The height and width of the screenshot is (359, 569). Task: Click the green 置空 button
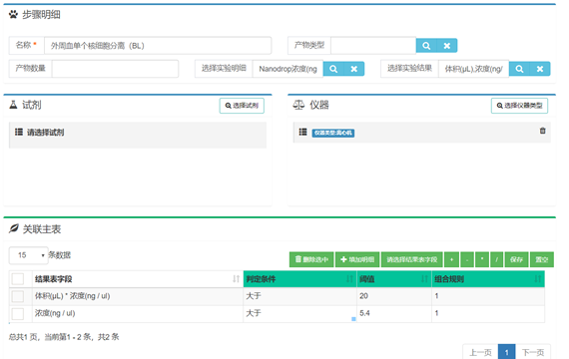[542, 259]
